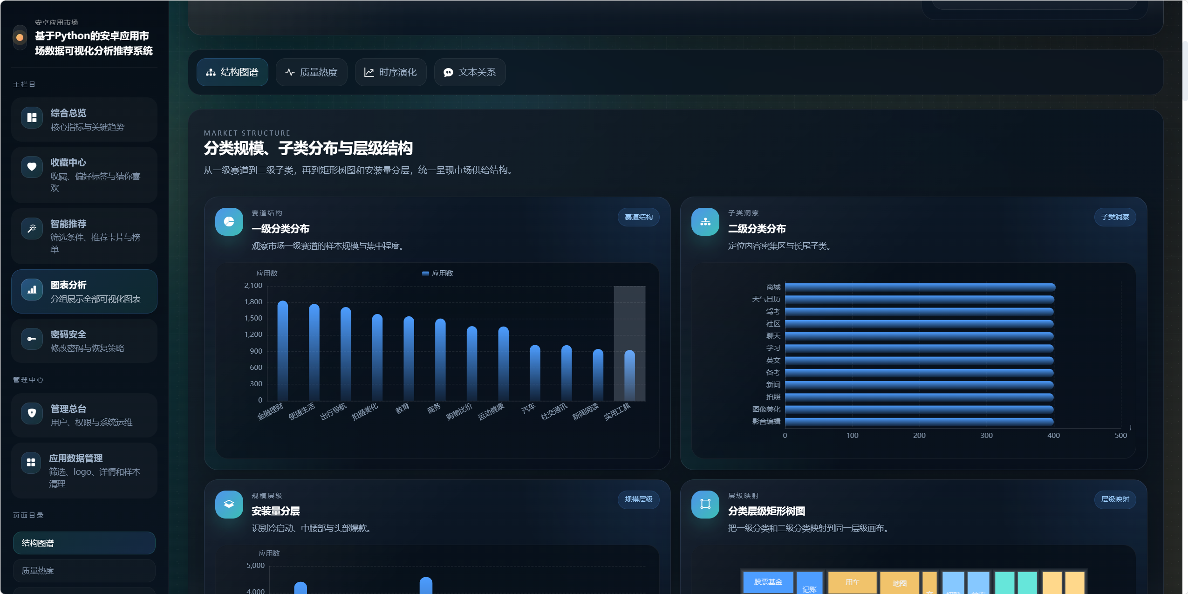
Task: Click the pie chart icon beside 一级分类分布
Action: pos(229,222)
